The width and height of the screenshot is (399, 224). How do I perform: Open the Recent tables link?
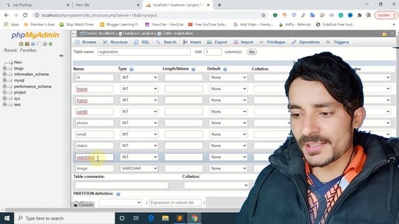point(11,50)
